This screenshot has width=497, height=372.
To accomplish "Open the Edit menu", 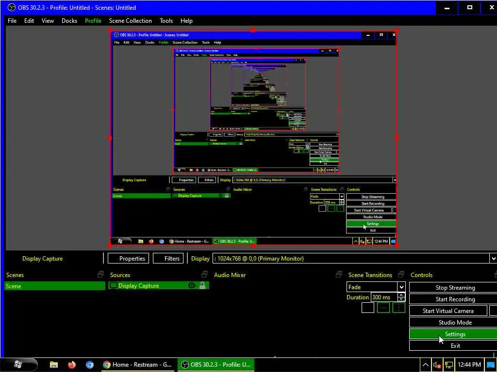I will (29, 20).
